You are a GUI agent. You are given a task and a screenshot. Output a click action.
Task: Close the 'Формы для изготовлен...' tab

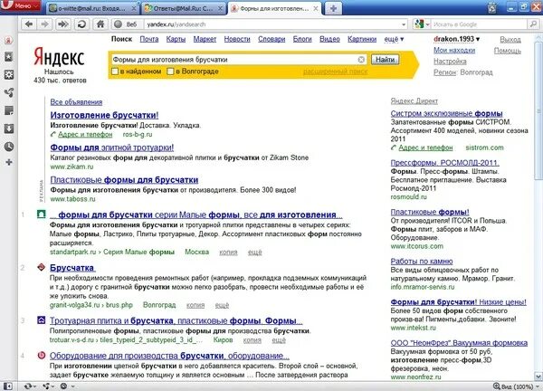tap(316, 8)
